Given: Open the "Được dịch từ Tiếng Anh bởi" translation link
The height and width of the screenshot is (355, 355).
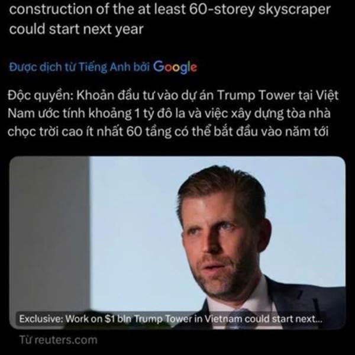Looking at the screenshot, I should [79, 67].
